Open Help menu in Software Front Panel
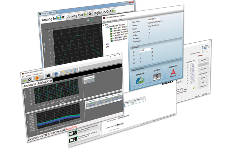The image size is (232, 149). click(x=41, y=73)
